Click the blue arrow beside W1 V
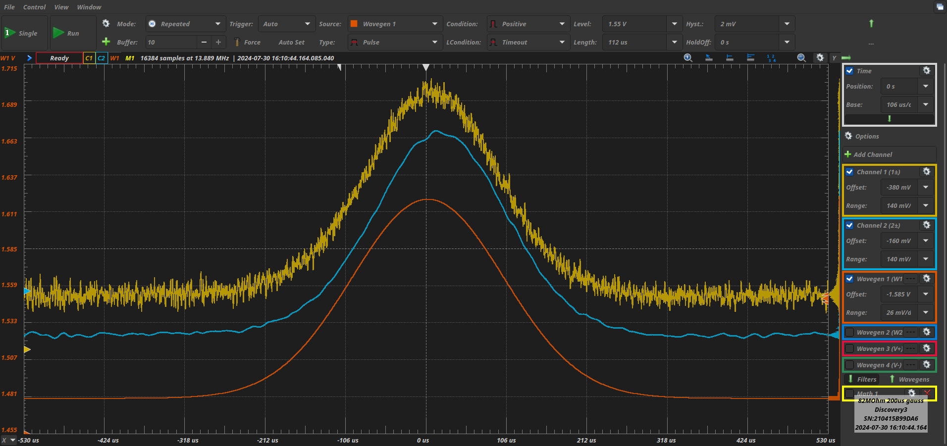Image resolution: width=947 pixels, height=446 pixels. pyautogui.click(x=29, y=58)
